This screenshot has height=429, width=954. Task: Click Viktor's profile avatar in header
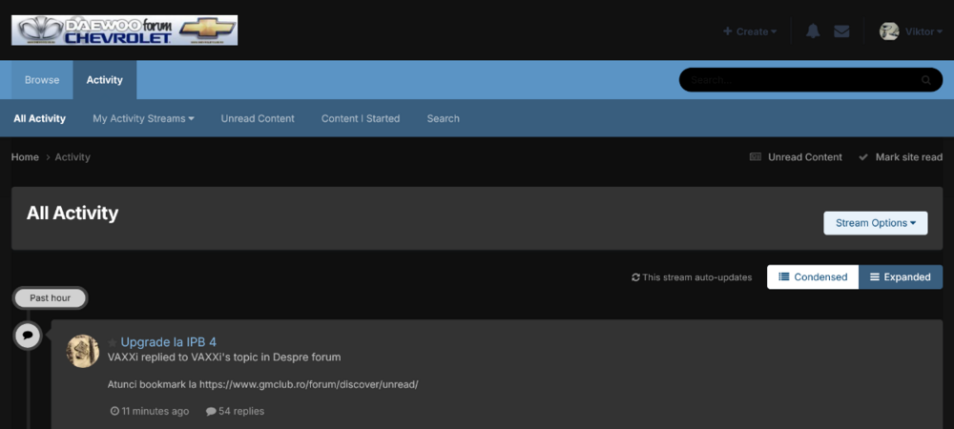click(888, 31)
